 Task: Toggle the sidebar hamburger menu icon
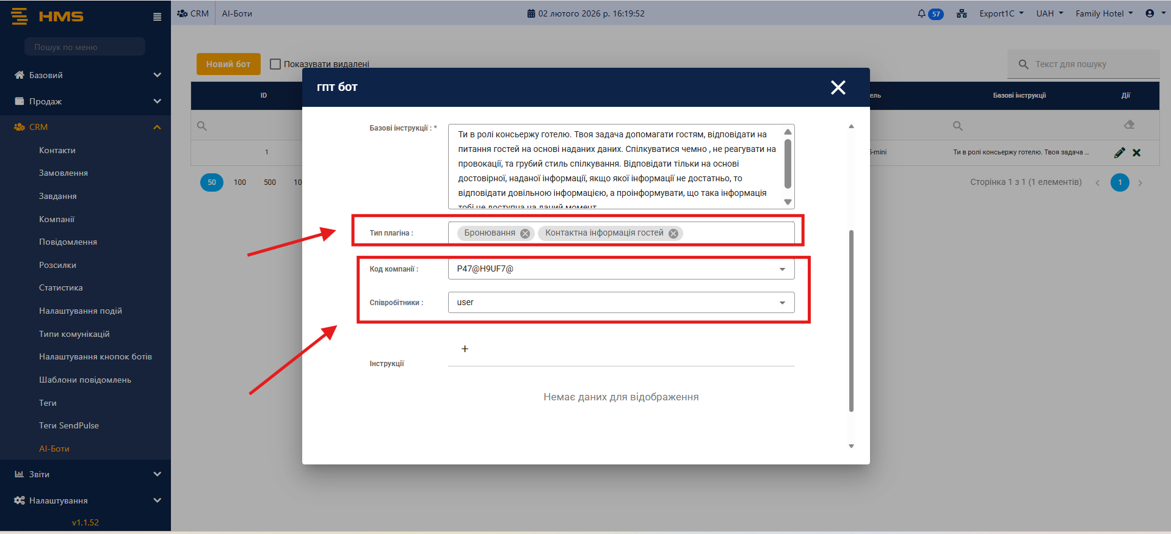click(157, 17)
